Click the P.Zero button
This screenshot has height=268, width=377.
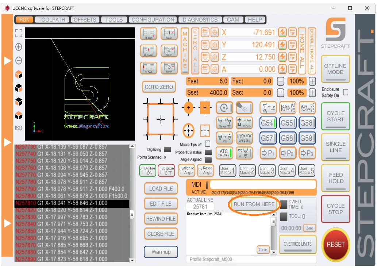point(244,123)
